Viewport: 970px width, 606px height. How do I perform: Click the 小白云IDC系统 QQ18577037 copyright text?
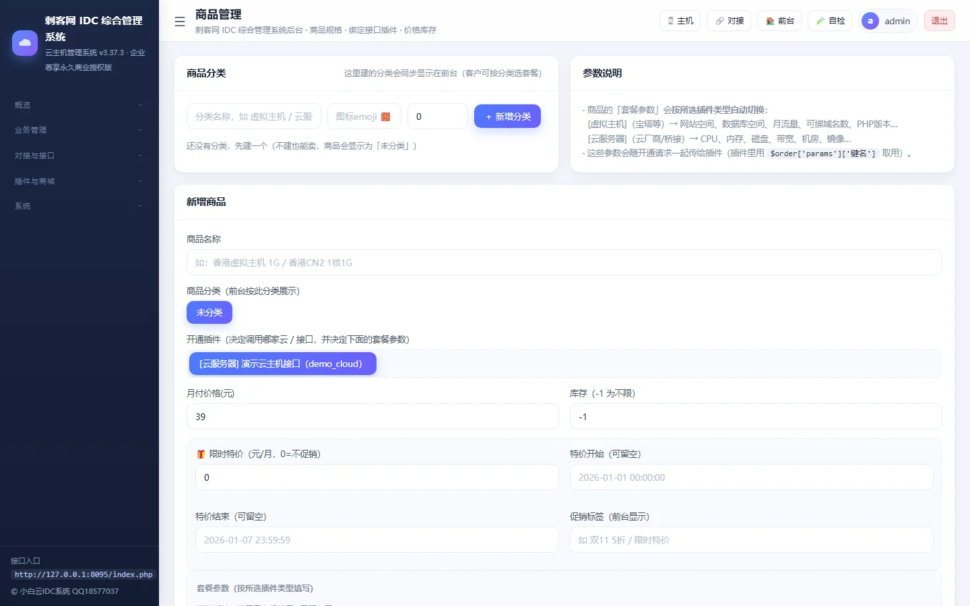[x=65, y=591]
